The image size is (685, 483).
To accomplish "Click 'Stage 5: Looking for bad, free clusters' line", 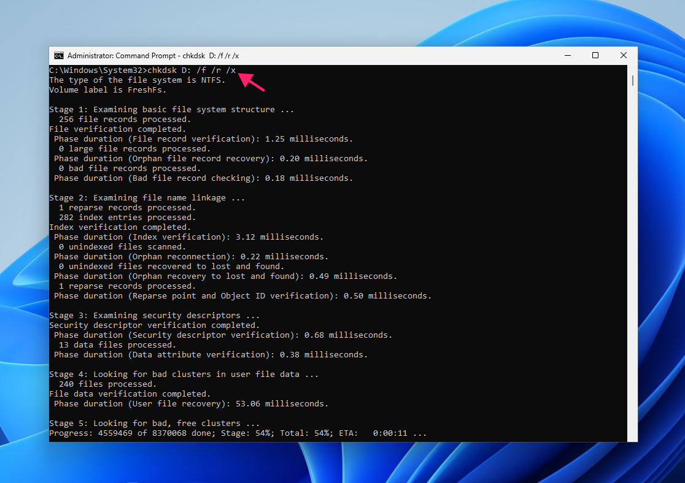I will 154,424.
